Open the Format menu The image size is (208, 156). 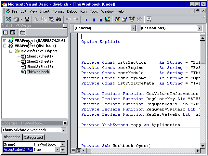58,12
